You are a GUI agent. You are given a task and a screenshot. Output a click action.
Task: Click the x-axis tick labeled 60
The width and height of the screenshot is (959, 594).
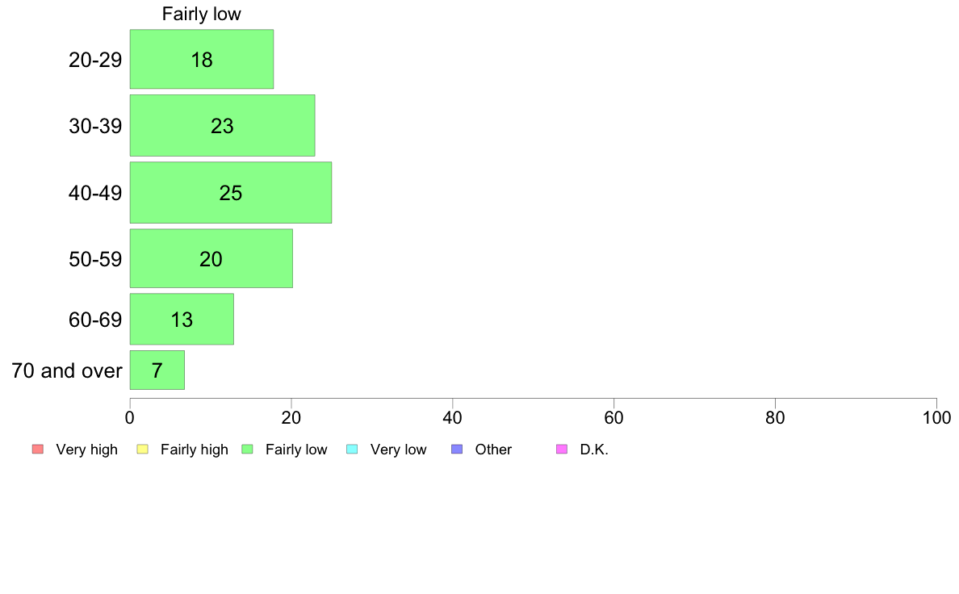(614, 418)
